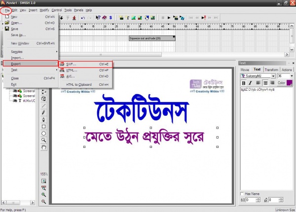
Task: Click inside the text content edit box
Action: (x=266, y=139)
